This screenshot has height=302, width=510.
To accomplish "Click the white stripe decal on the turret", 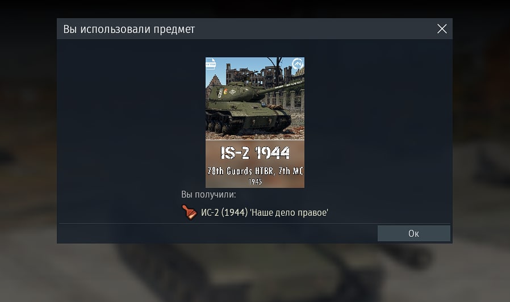I will coord(220,93).
